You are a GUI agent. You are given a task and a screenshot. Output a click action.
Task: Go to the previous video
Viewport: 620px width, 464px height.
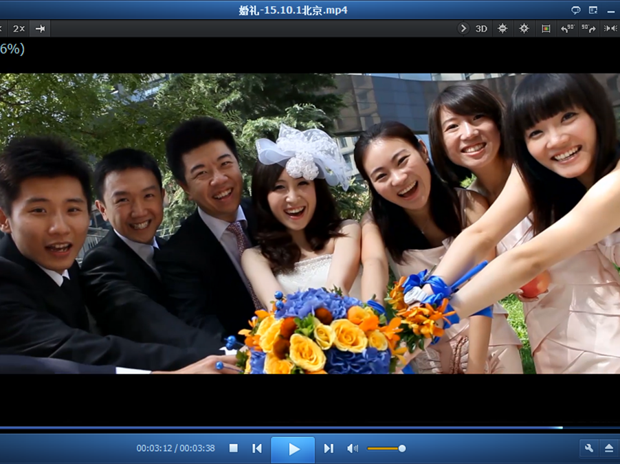coord(257,448)
